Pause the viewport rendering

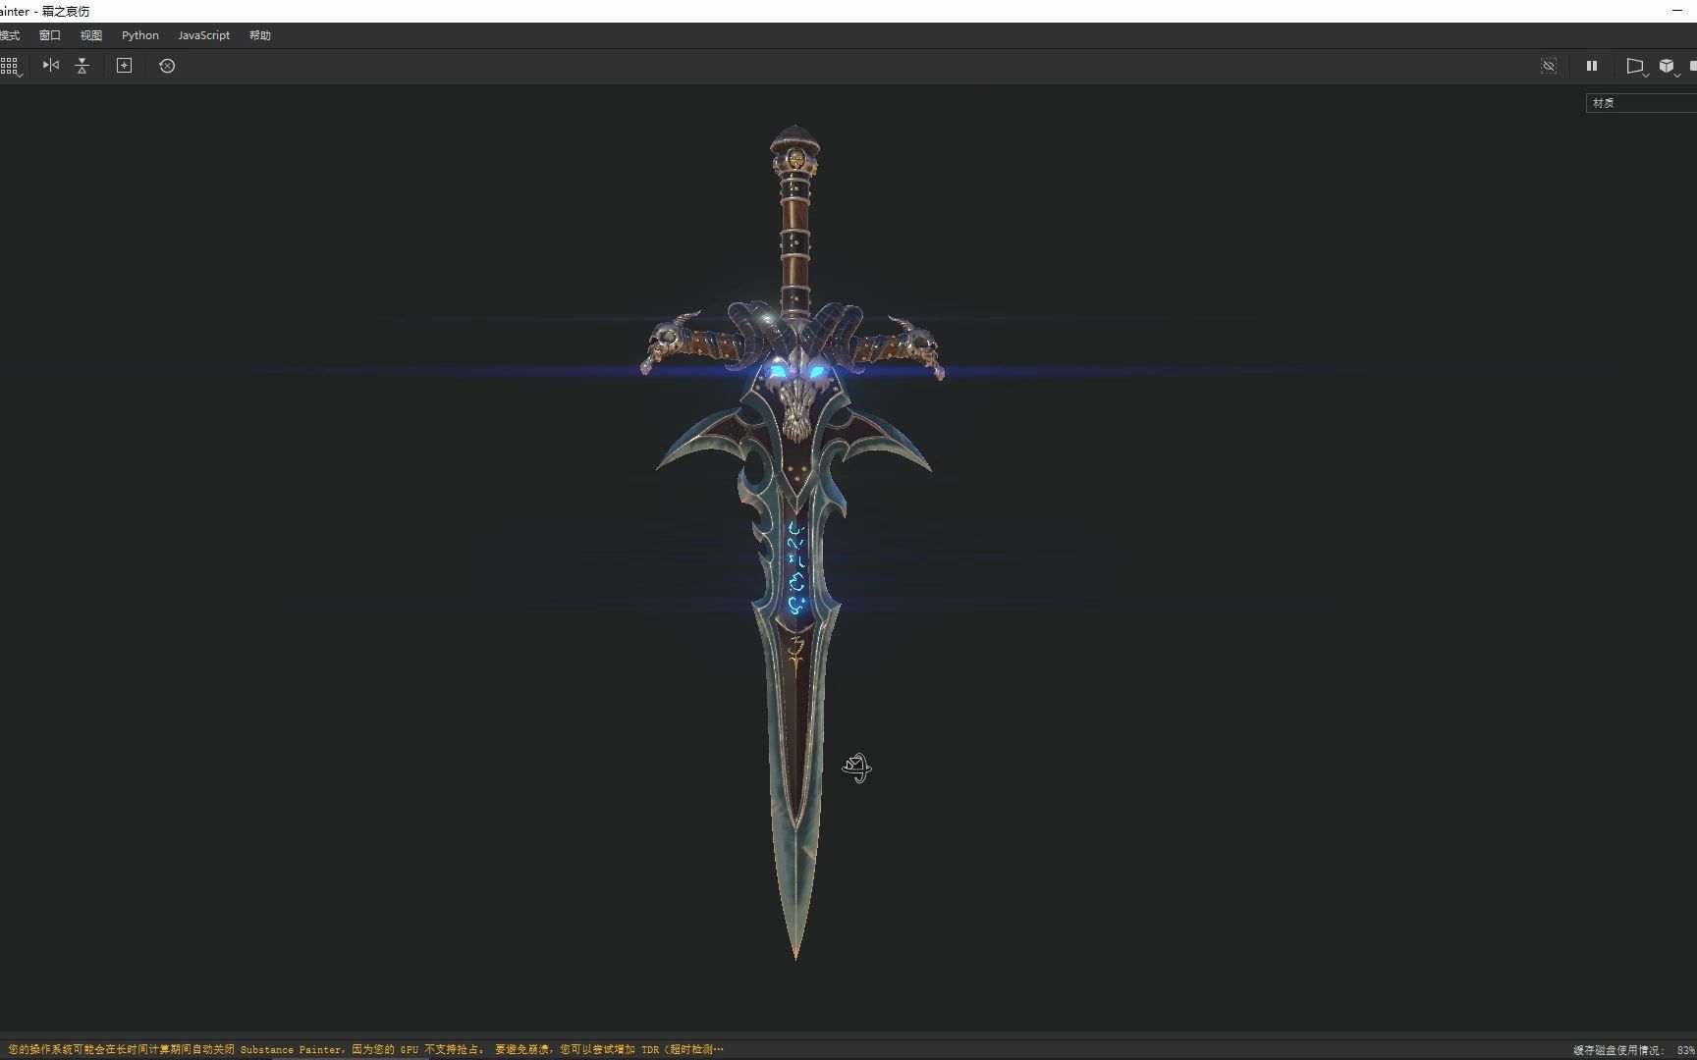point(1592,66)
